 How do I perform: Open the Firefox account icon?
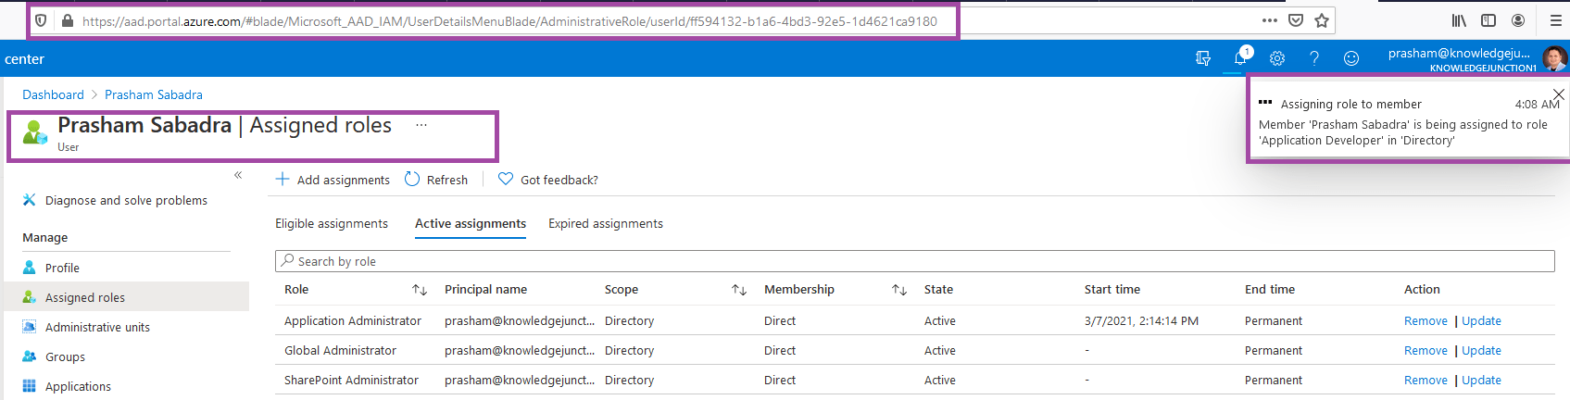[x=1518, y=20]
